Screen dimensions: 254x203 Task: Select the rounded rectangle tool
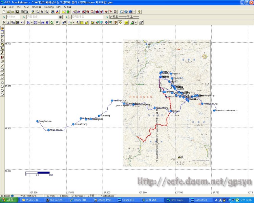point(2,74)
